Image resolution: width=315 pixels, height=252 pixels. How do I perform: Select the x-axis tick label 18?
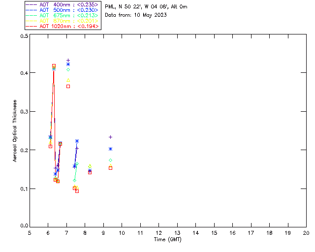(x=269, y=233)
